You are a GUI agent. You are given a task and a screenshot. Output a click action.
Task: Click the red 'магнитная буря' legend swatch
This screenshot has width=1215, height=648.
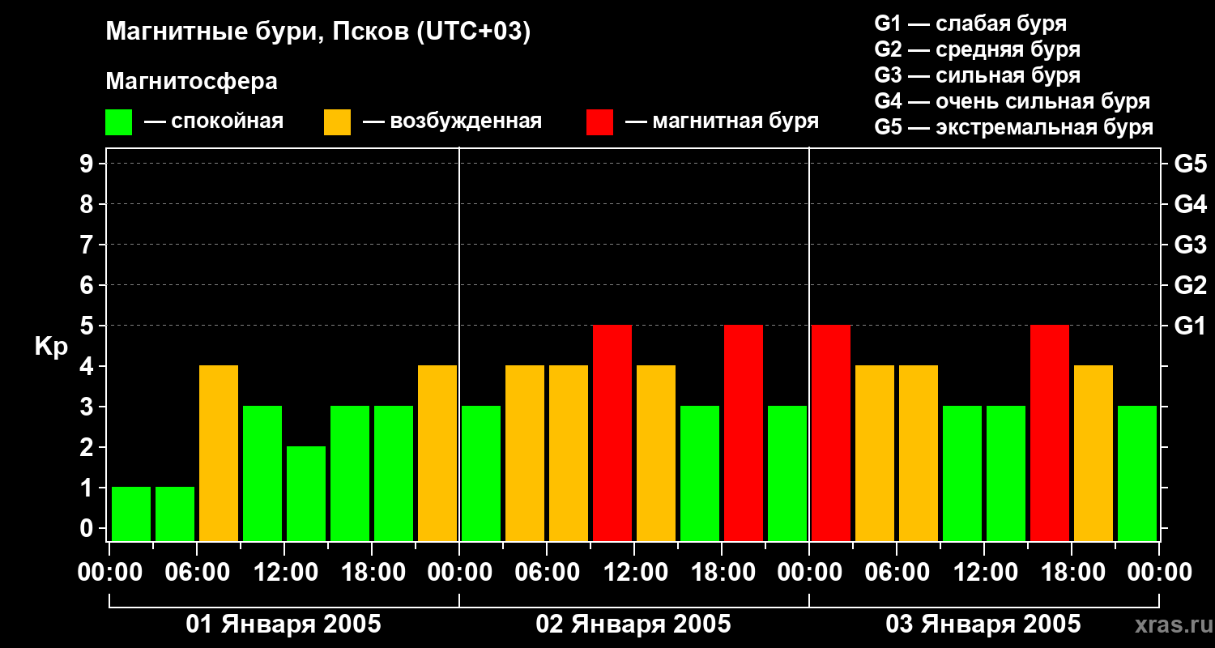[599, 122]
